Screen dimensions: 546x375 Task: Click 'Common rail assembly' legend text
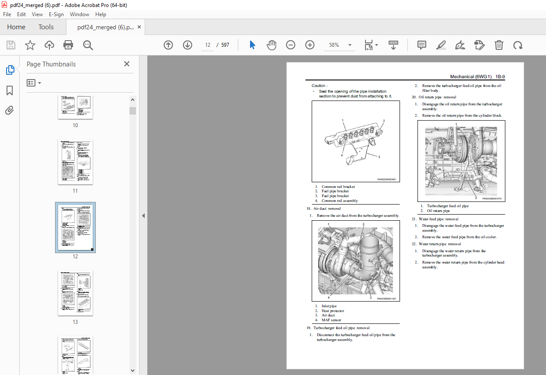pos(340,201)
